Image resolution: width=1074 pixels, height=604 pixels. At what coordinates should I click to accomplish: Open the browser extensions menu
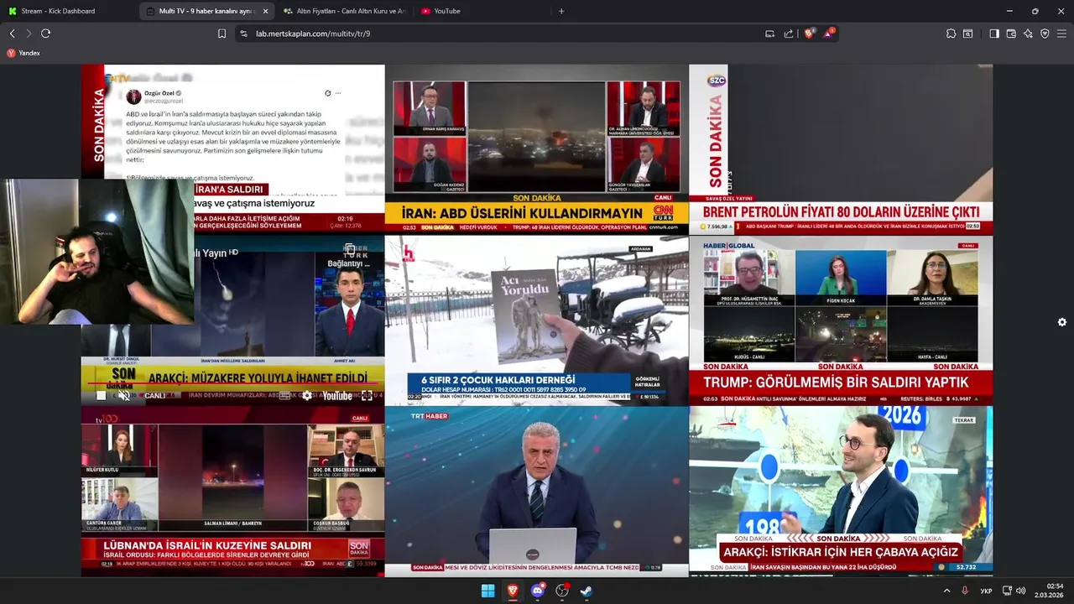click(x=951, y=34)
